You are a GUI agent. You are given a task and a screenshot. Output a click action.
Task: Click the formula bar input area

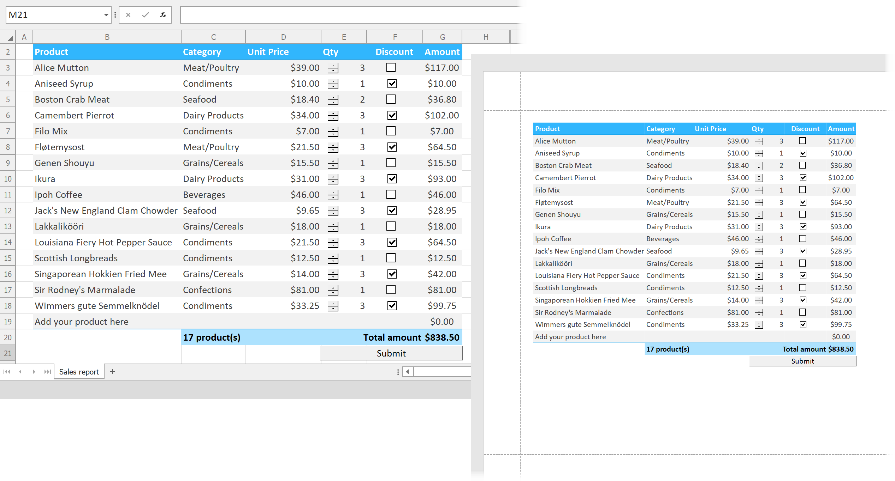[x=350, y=15]
